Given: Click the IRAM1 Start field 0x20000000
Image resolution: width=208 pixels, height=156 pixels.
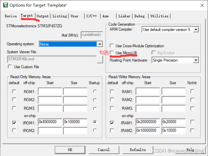Looking at the screenshot, I should tap(148, 122).
